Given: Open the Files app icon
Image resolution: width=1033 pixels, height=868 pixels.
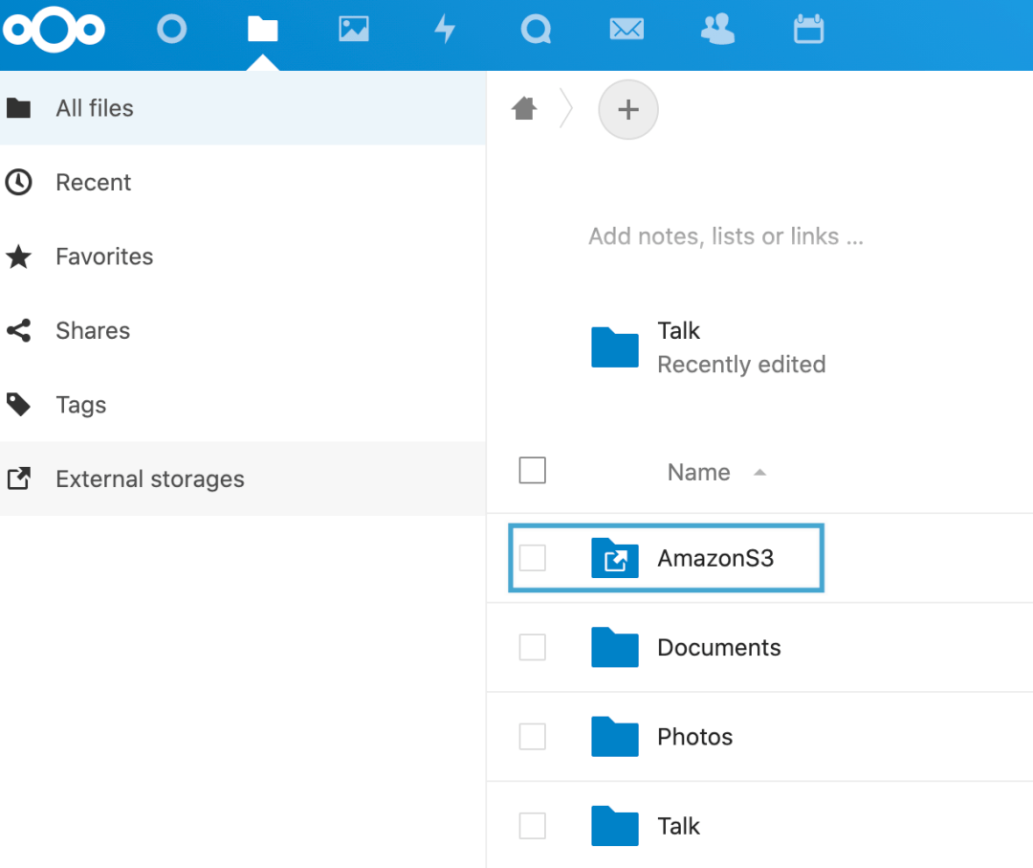Looking at the screenshot, I should point(263,29).
